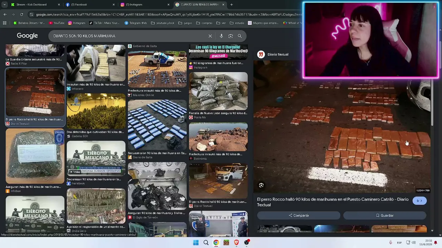
Task: Open the Chrome tab search dropdown arrow
Action: 4,4
